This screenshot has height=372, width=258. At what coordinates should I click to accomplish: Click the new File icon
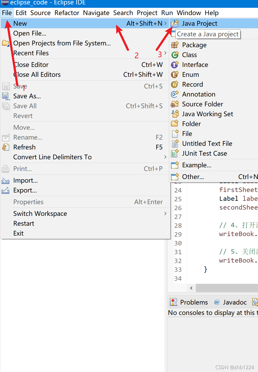pos(175,134)
